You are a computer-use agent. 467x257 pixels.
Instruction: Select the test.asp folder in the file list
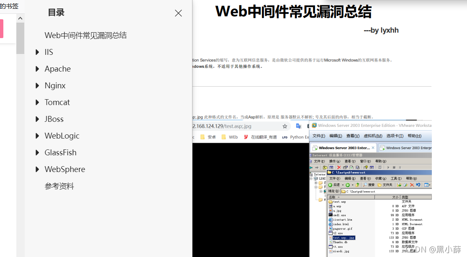(x=337, y=202)
